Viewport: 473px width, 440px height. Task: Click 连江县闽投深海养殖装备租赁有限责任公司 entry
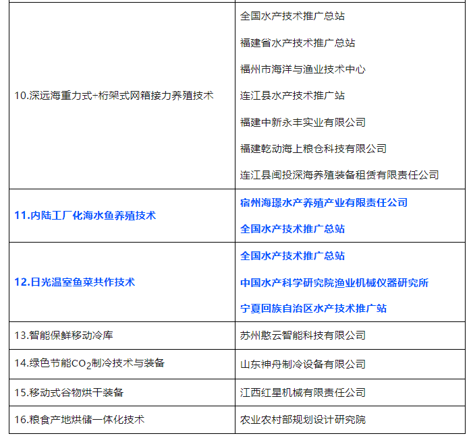(339, 175)
